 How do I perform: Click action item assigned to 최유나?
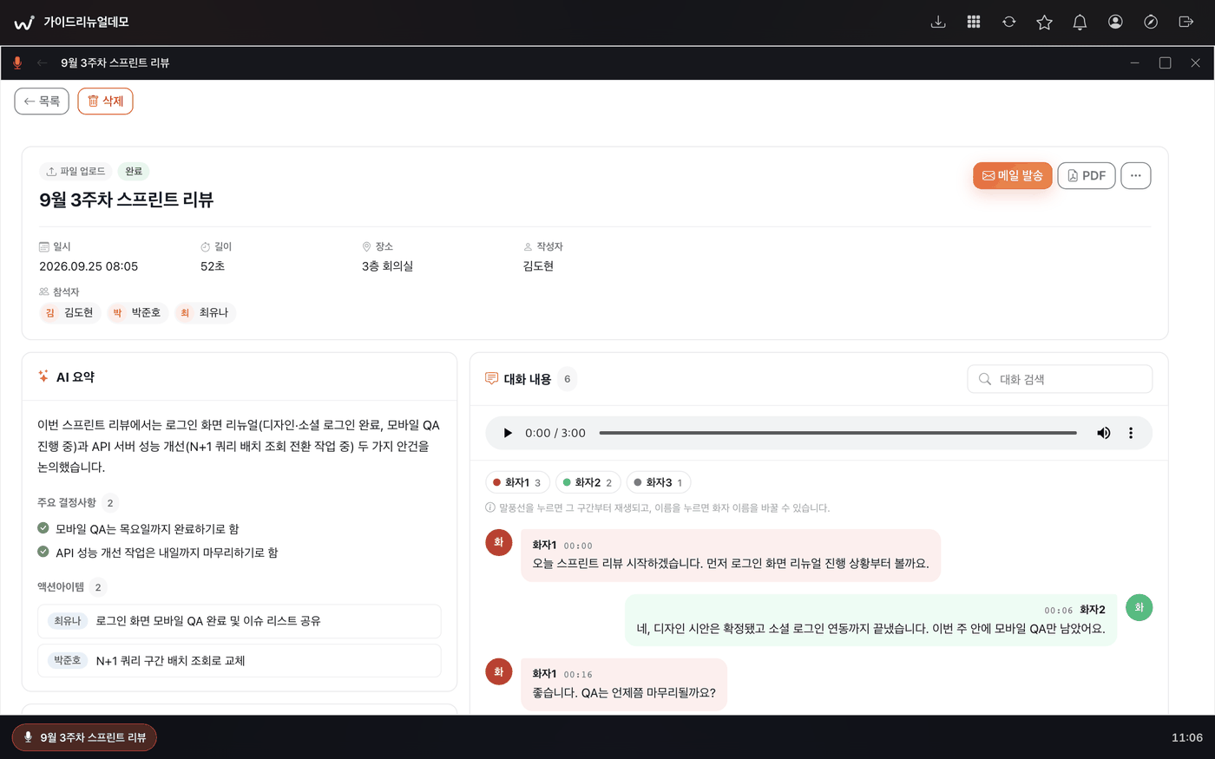point(240,621)
